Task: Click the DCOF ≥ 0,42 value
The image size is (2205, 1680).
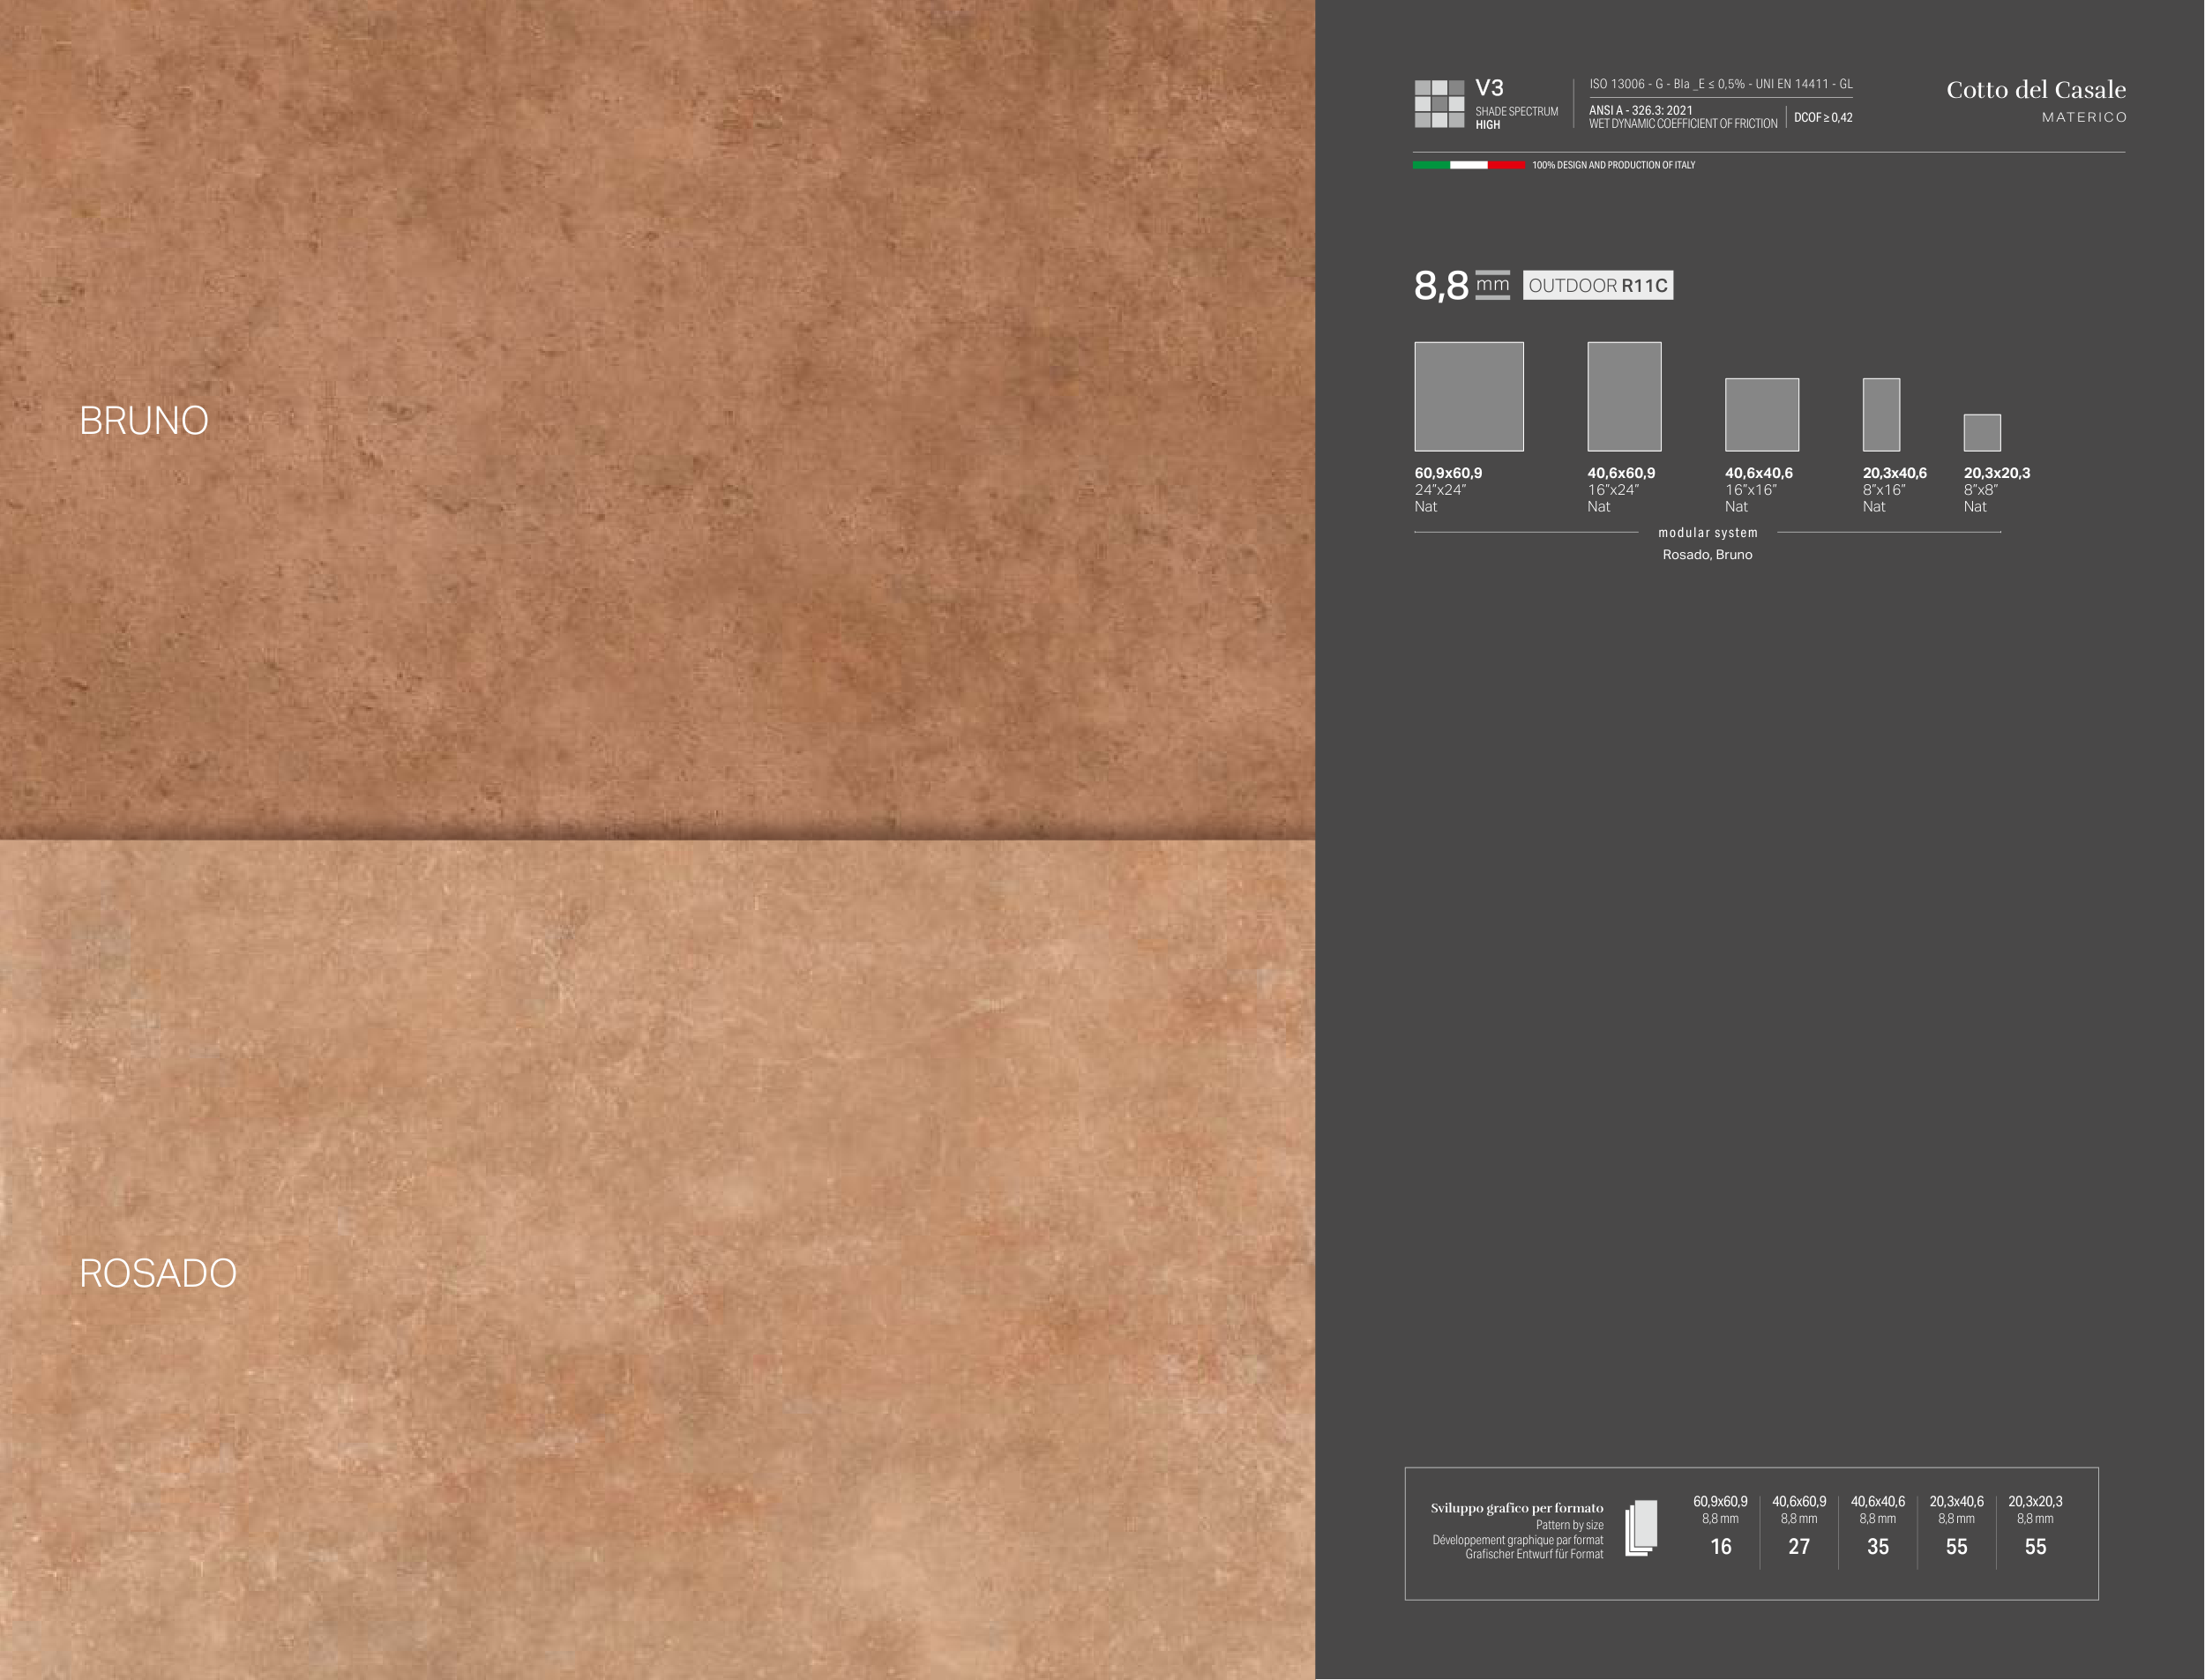Action: 1822,118
